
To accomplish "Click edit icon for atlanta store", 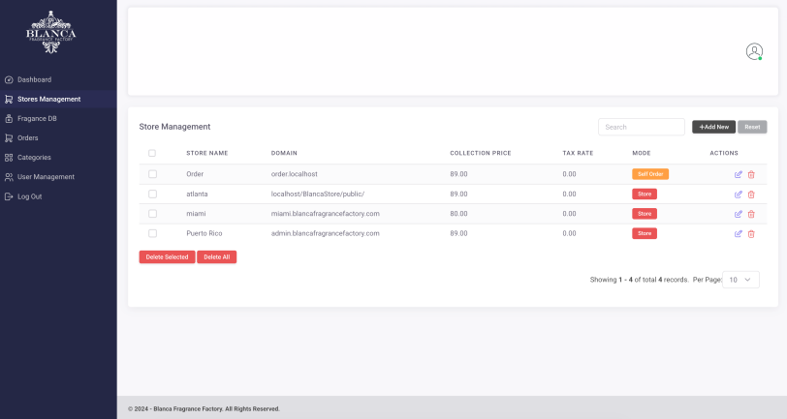I will (x=739, y=195).
